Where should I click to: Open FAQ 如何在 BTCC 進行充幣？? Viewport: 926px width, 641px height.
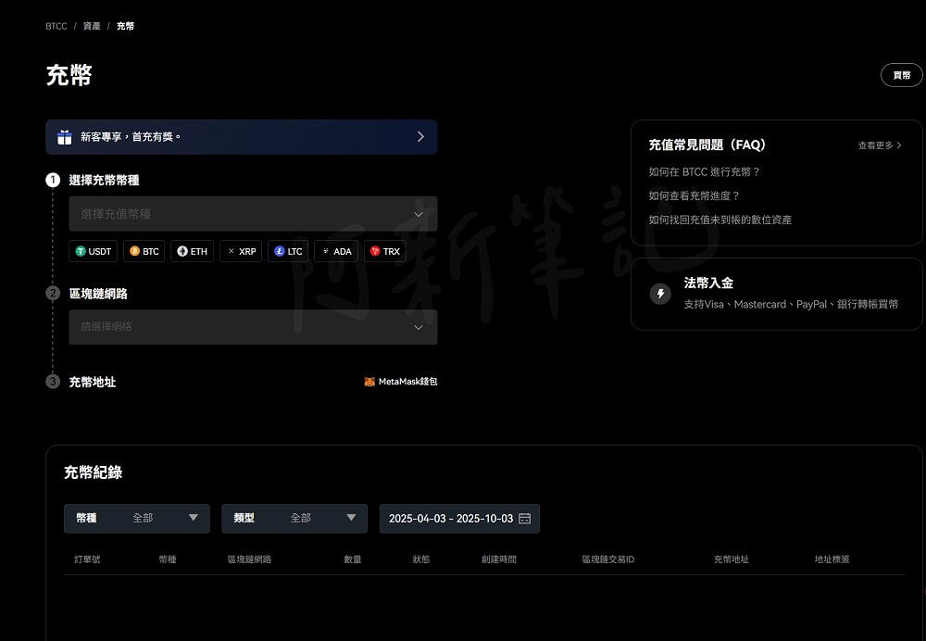704,172
